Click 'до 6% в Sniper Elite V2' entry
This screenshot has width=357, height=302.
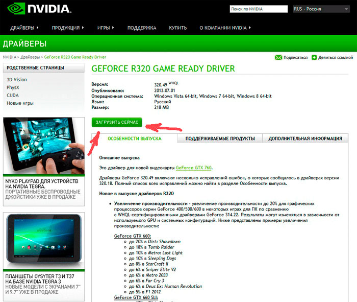(152, 270)
